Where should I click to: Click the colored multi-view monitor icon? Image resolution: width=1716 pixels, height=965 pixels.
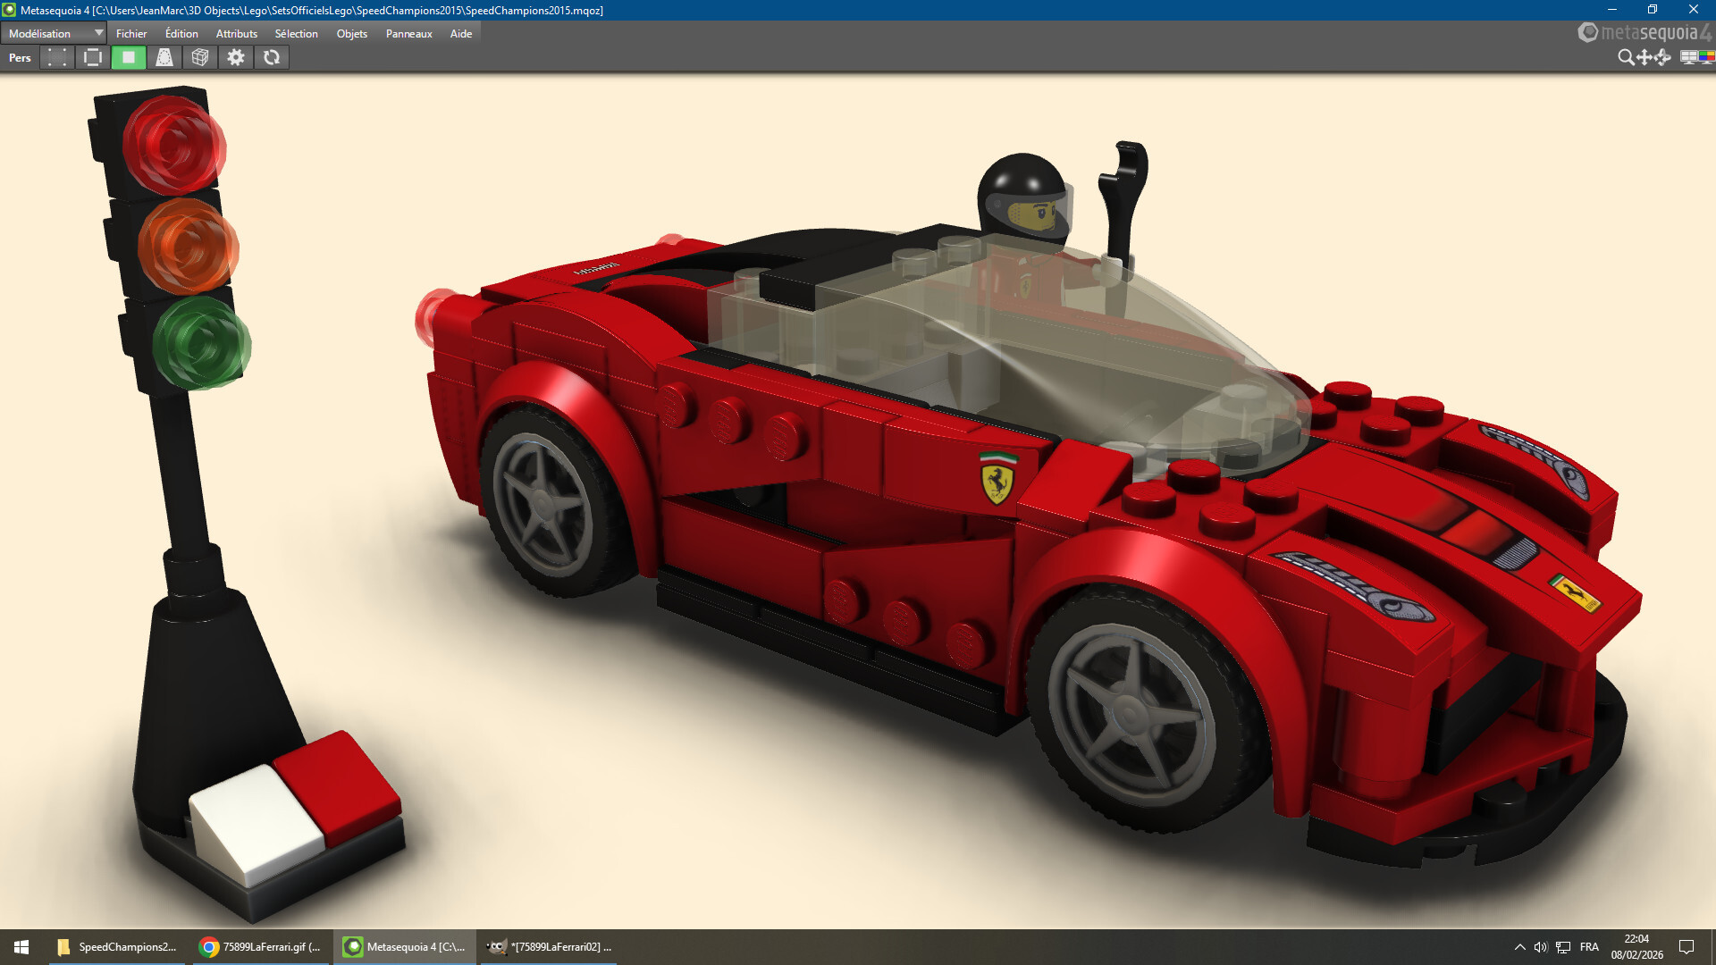[1706, 57]
